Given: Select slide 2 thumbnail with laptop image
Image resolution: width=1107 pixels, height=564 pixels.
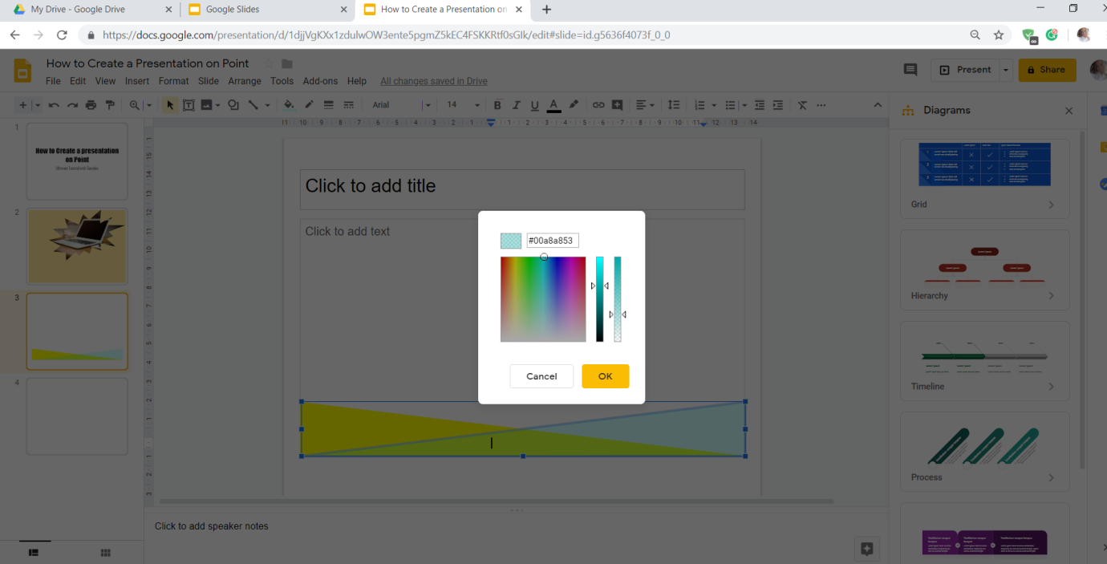Looking at the screenshot, I should tap(77, 246).
